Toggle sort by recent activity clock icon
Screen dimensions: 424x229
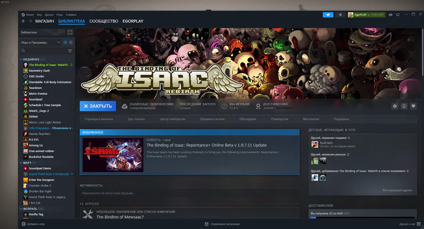[x=65, y=42]
